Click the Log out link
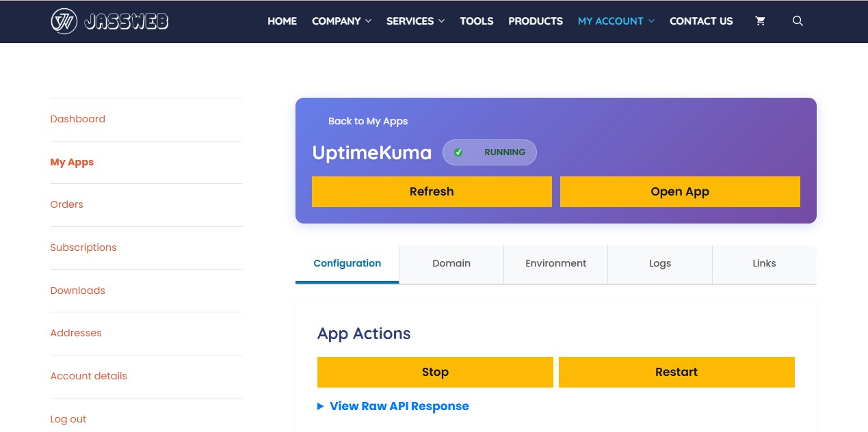Image resolution: width=868 pixels, height=432 pixels. [x=68, y=419]
